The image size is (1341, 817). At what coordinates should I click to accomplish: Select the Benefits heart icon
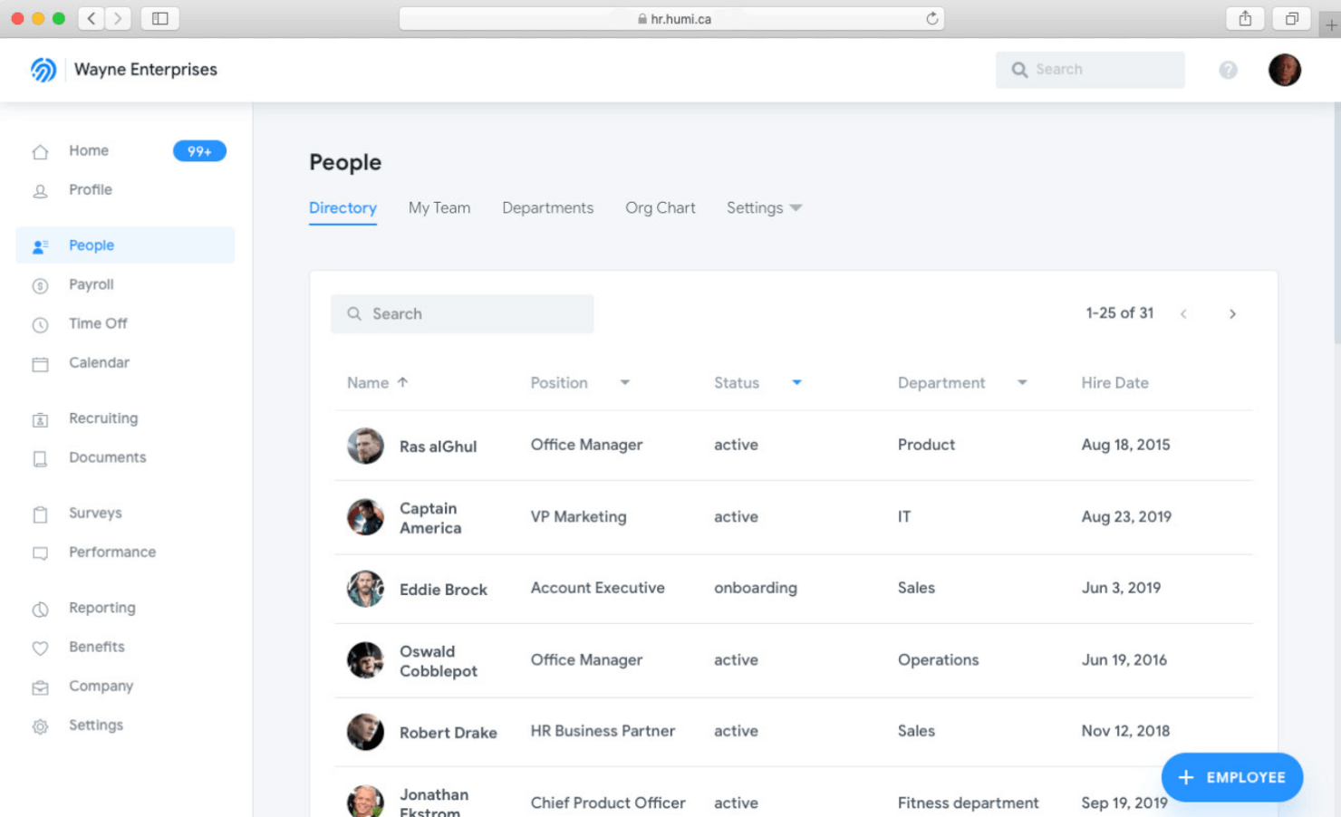(x=40, y=647)
